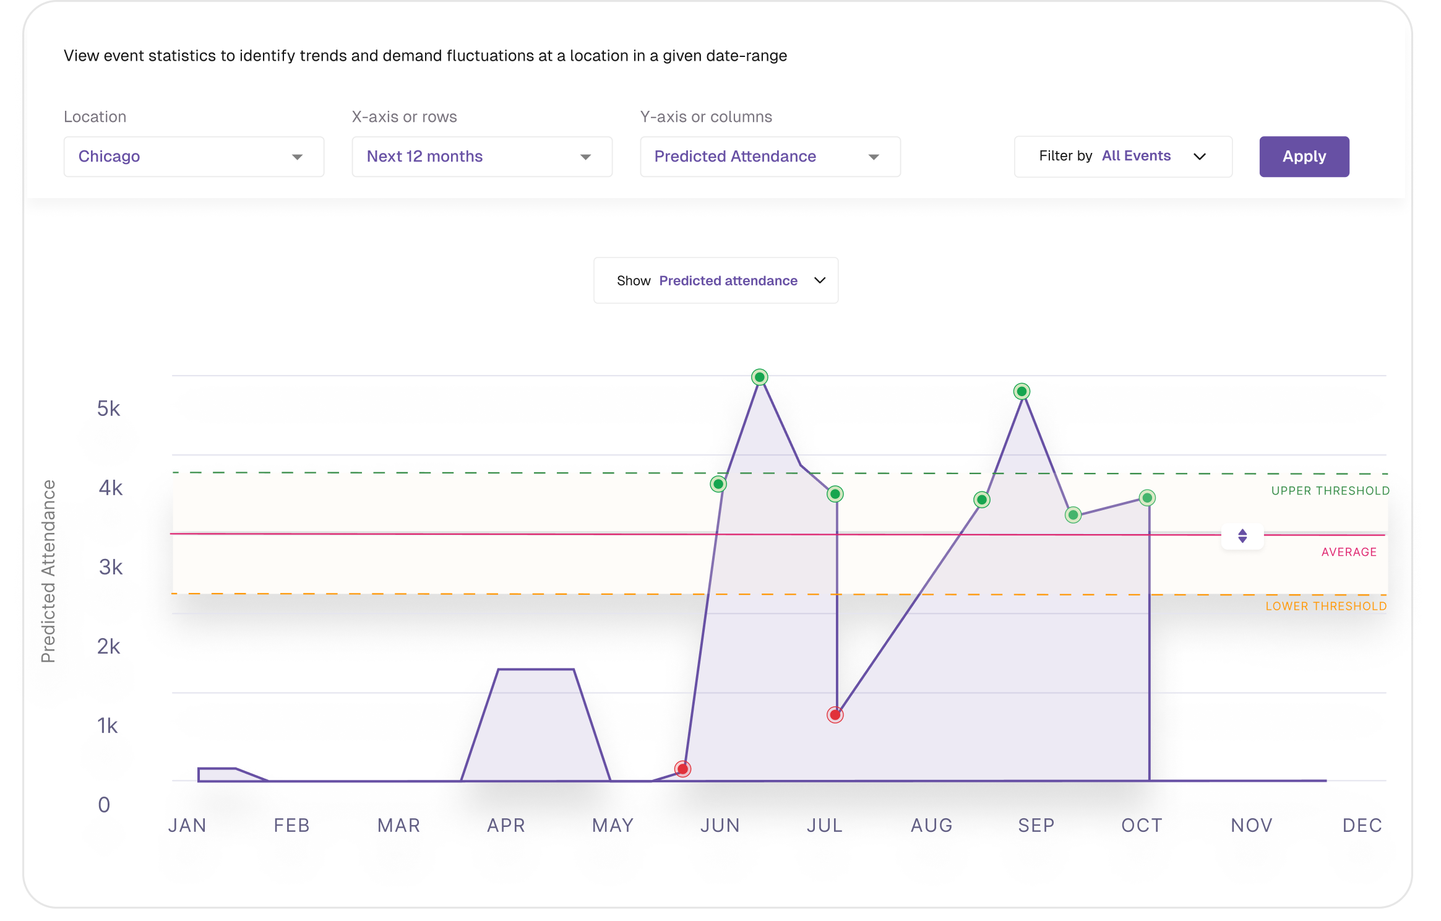Image resolution: width=1441 pixels, height=921 pixels.
Task: Select the green peak marker above SEP
Action: [1022, 391]
